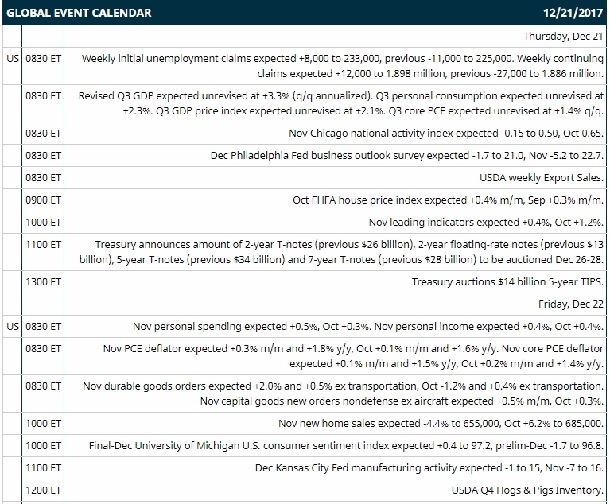Screen dimensions: 610x504
Task: Click Treasury auctions $14 billion TIPS entry
Action: click(x=507, y=282)
